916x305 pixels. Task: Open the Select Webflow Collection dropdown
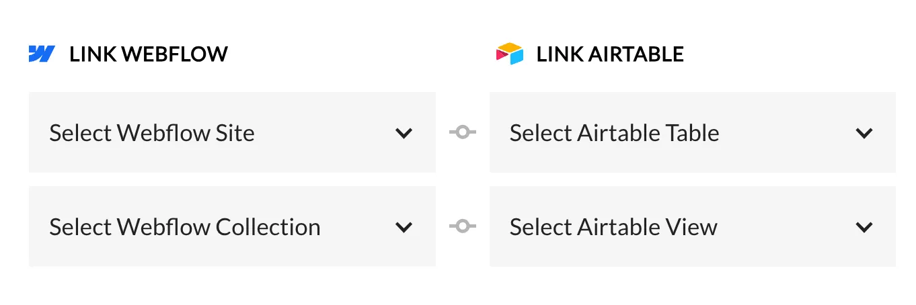[232, 226]
